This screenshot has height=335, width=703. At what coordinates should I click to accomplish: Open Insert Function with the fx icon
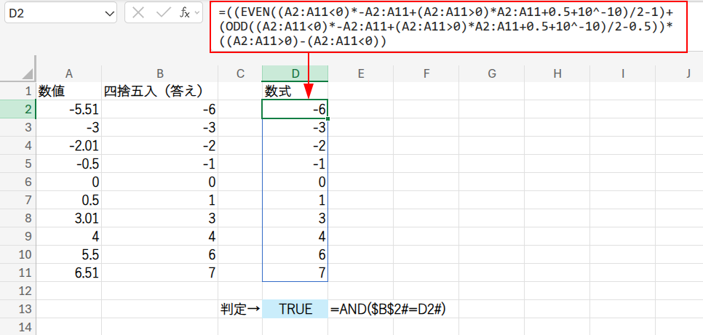[x=185, y=13]
